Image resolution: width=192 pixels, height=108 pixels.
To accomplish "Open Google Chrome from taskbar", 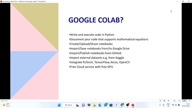I will [x=122, y=105].
